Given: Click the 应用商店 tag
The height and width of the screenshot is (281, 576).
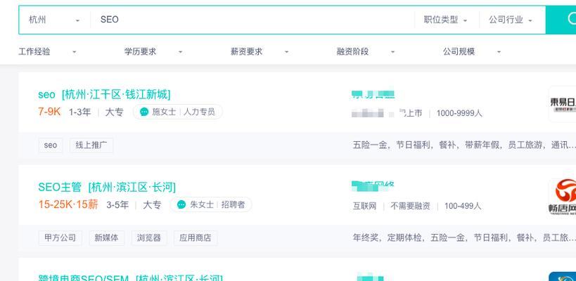Looking at the screenshot, I should [196, 238].
